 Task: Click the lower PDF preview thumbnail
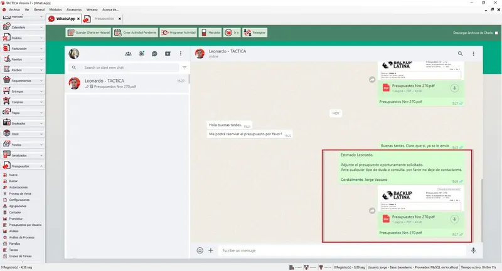click(x=420, y=198)
